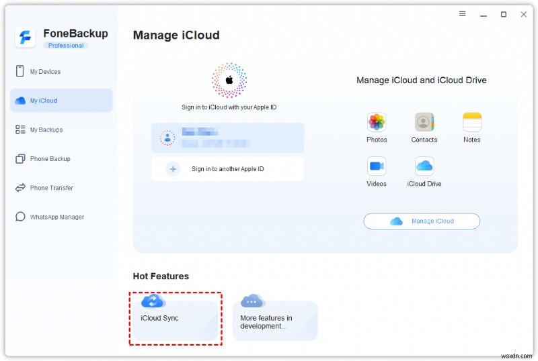Click the FoneBackup logo icon

(25, 37)
